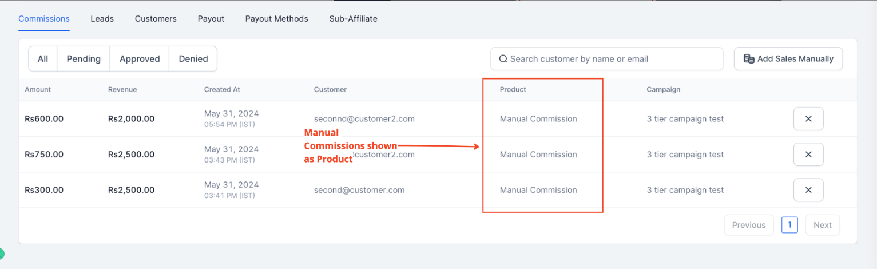This screenshot has height=269, width=877.
Task: Filter commissions by Pending status
Action: tap(84, 59)
